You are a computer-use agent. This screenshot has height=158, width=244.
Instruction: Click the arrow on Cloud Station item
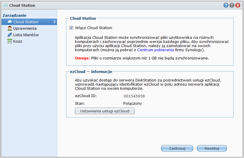coord(55,22)
